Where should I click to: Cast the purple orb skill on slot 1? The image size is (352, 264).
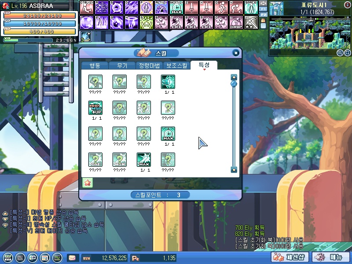coord(87,22)
